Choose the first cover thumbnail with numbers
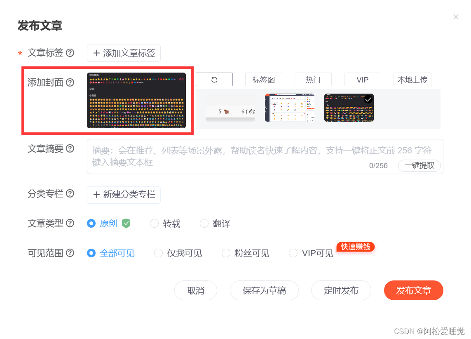This screenshot has height=339, width=471. (230, 108)
